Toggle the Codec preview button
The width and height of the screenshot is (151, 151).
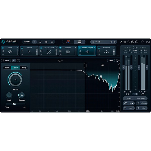[129, 108]
